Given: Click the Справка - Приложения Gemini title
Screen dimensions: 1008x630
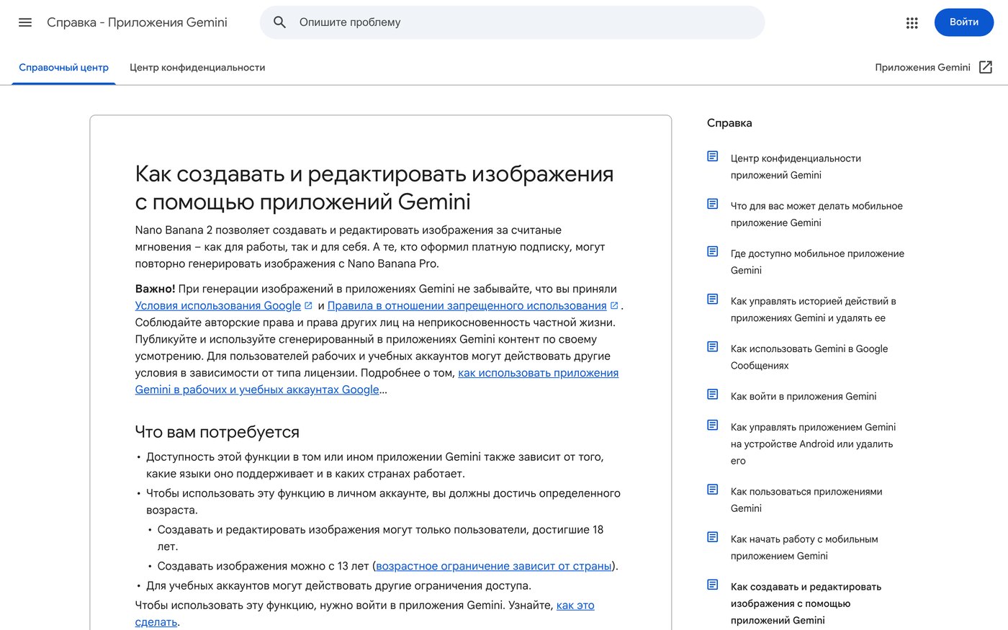Looking at the screenshot, I should (137, 22).
